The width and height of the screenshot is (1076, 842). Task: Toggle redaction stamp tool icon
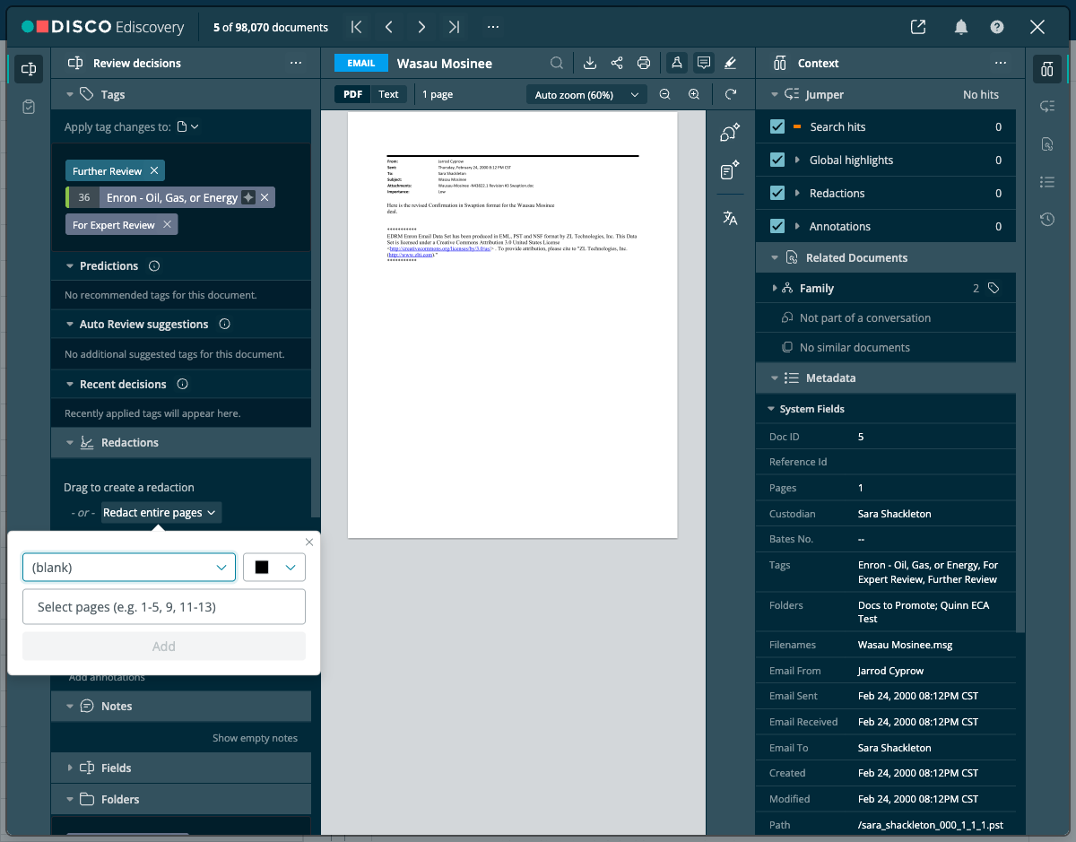click(677, 63)
